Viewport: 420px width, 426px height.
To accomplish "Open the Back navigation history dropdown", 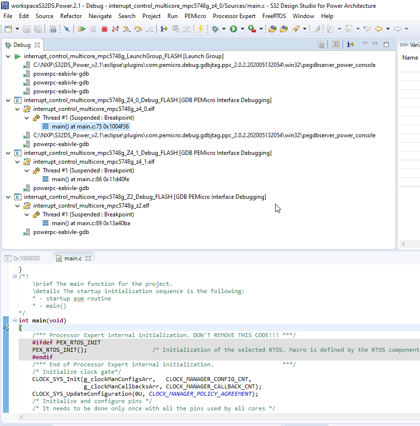I will coord(388,29).
